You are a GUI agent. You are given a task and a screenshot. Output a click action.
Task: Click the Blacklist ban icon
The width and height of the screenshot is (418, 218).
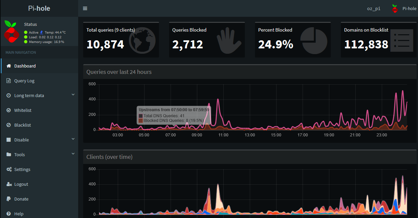coord(9,125)
